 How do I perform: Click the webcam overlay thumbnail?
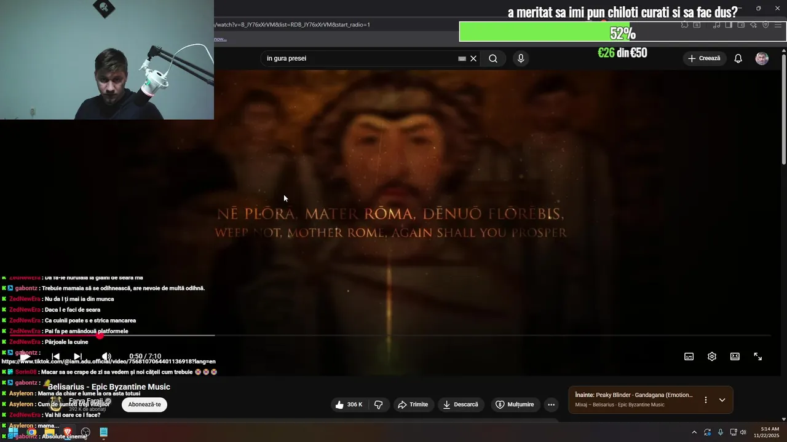click(107, 60)
